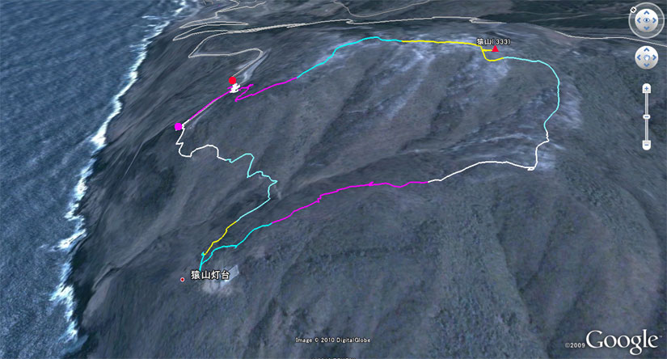Screen dimensions: 667x359
Task: Click the look-down arrow on the eye joystick
Action: 647,27
